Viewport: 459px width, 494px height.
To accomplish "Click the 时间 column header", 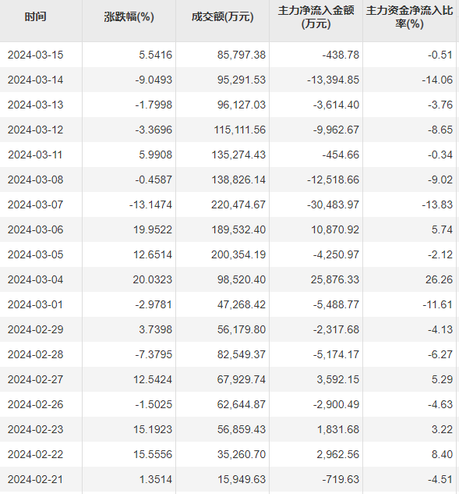I will coord(36,17).
